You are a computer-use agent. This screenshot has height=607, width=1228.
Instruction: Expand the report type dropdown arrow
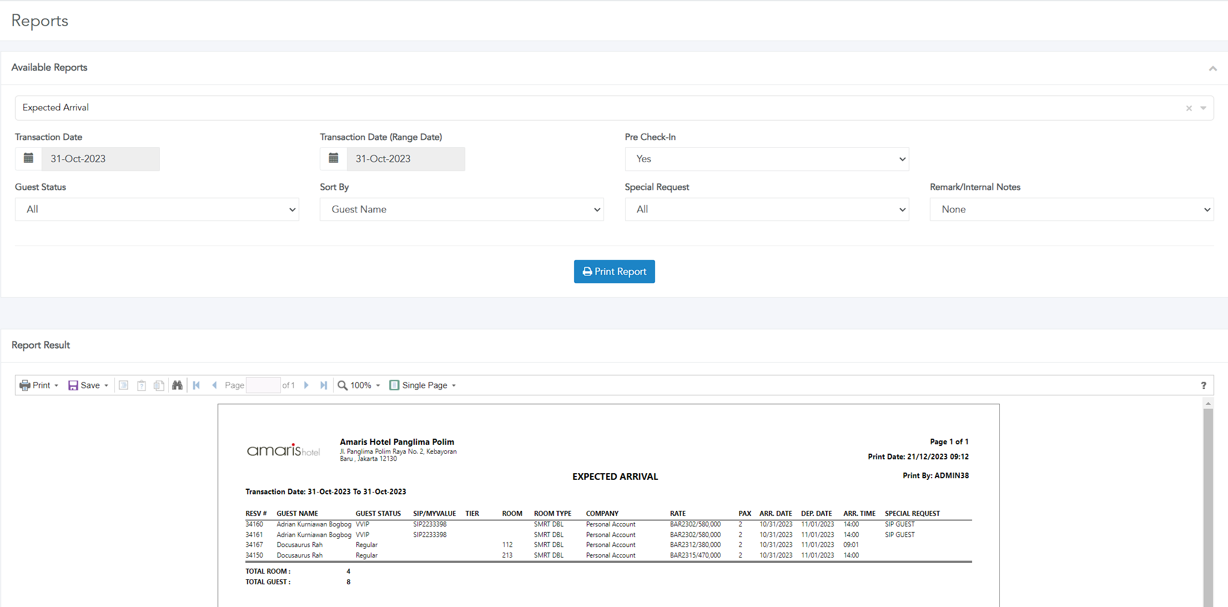1204,108
